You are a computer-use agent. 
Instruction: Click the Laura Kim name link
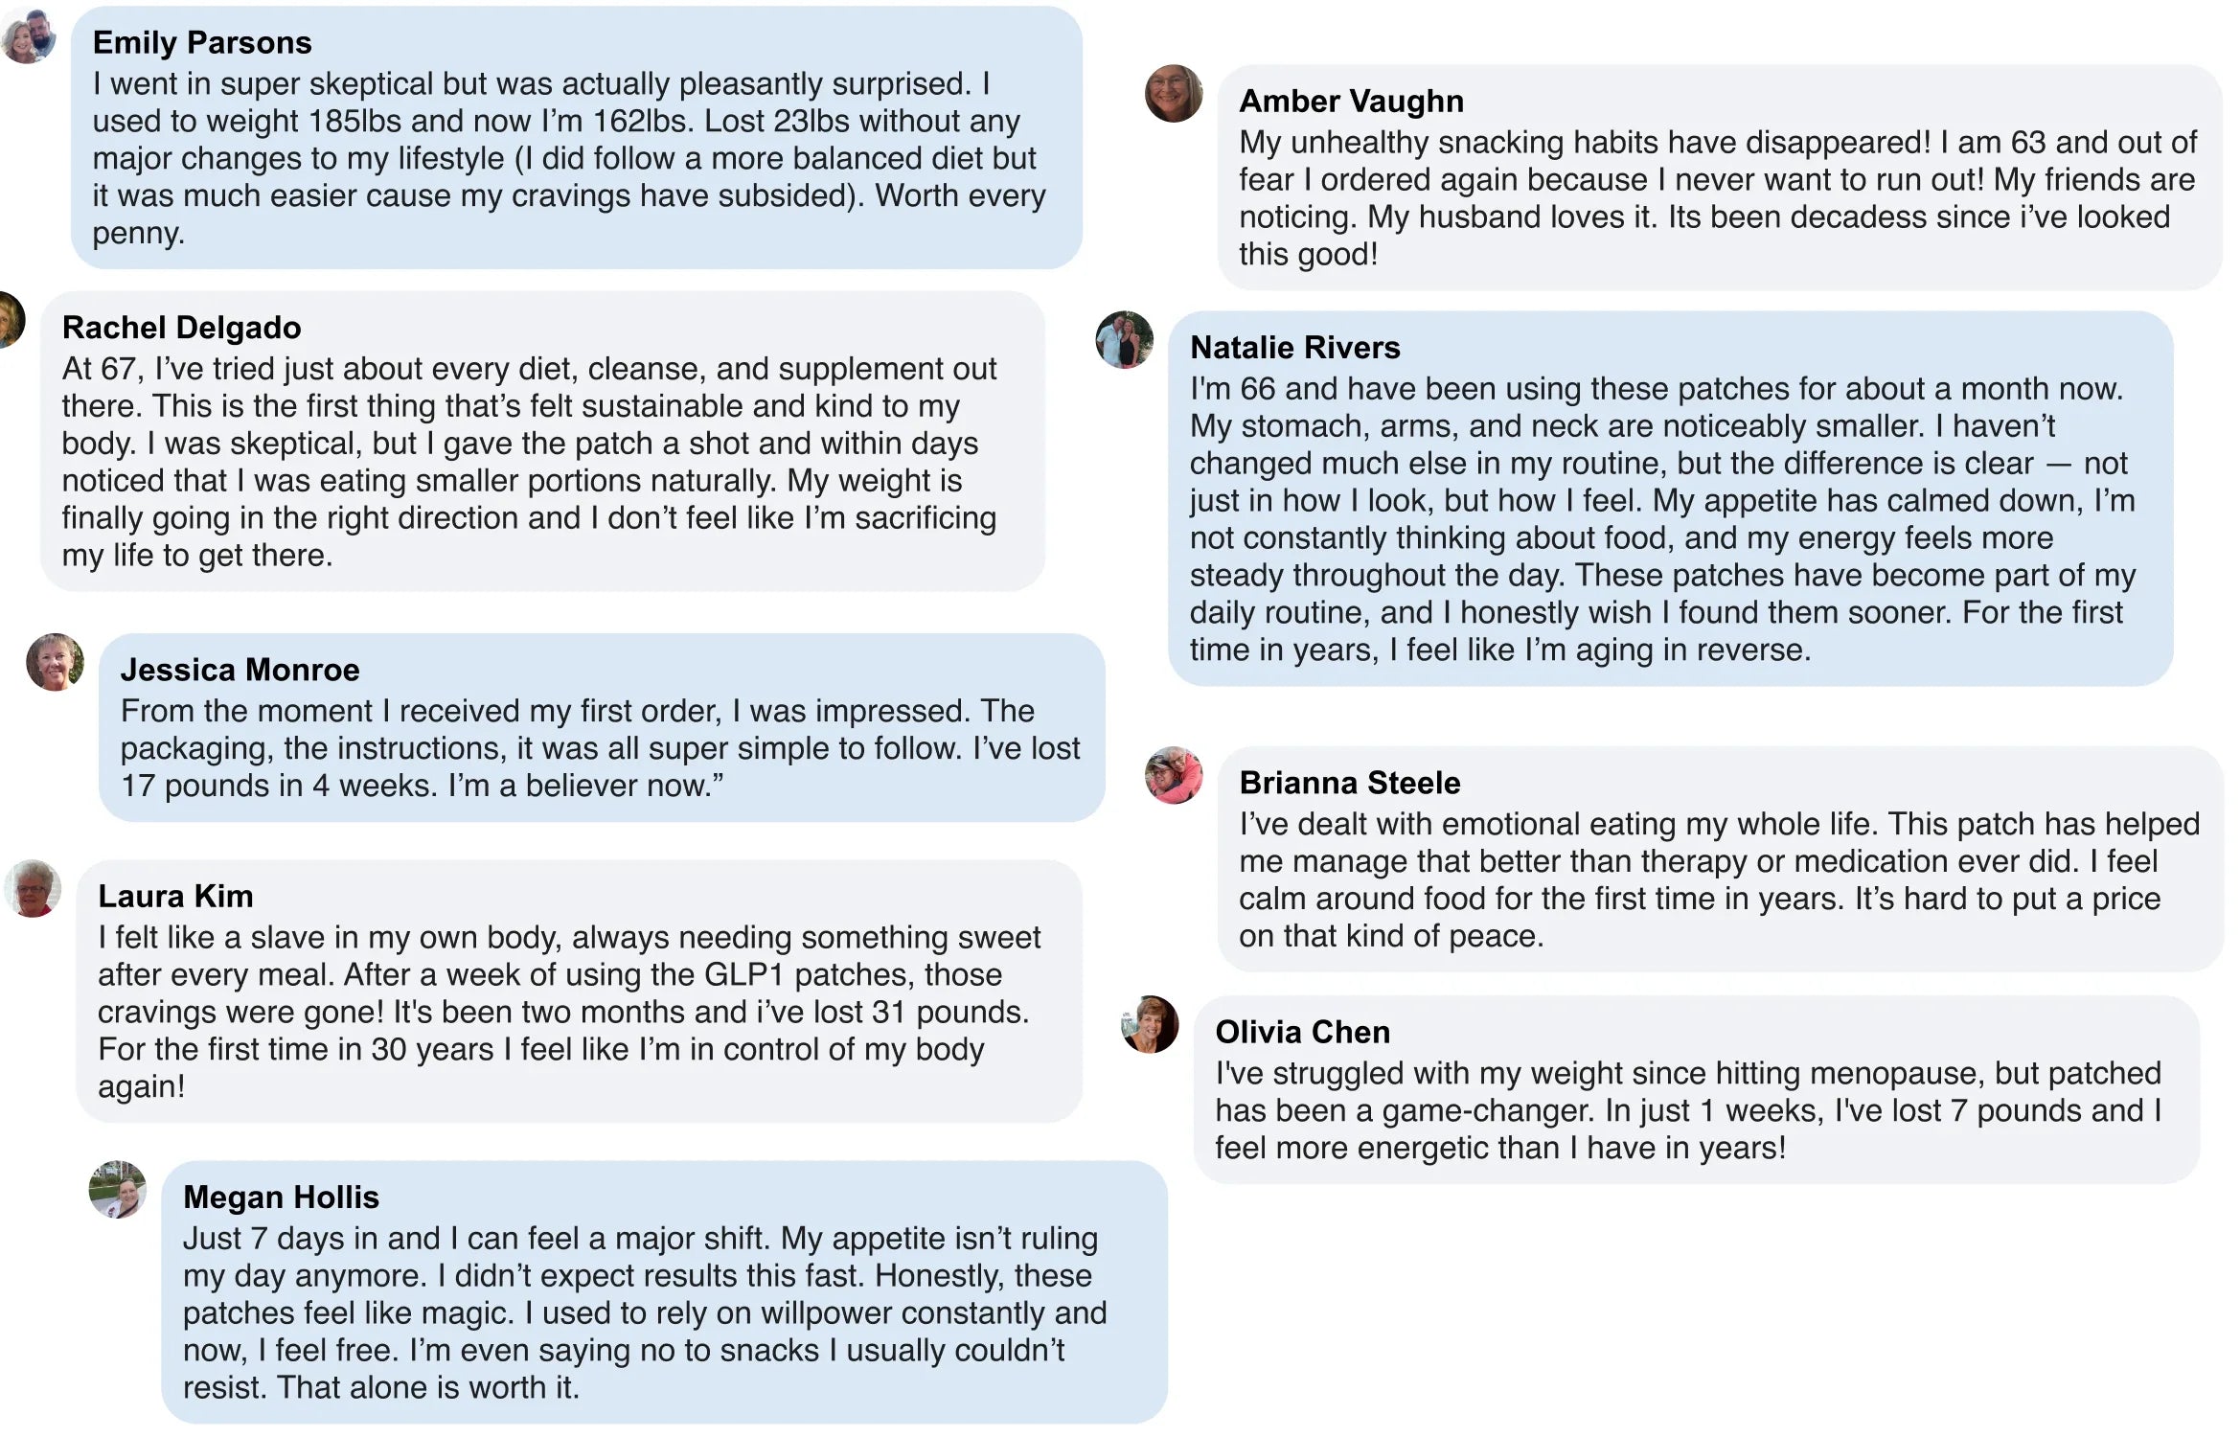coord(175,896)
